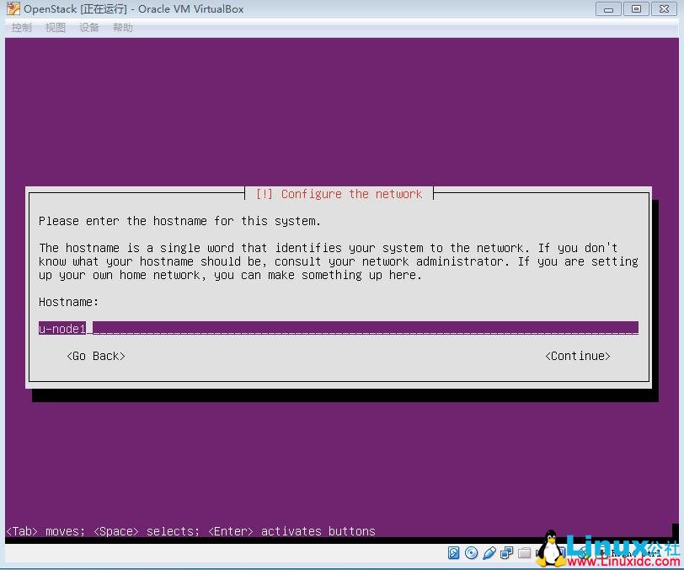Click the www.linuxidc.com watermark link
The width and height of the screenshot is (684, 570).
point(623,561)
